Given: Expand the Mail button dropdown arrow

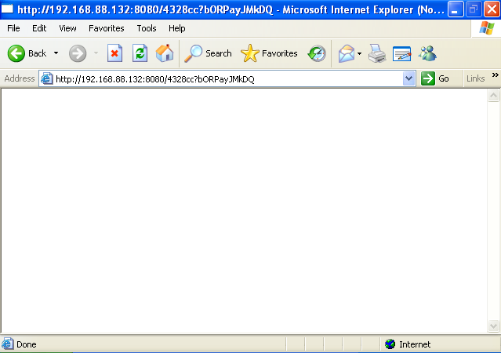Looking at the screenshot, I should (359, 53).
